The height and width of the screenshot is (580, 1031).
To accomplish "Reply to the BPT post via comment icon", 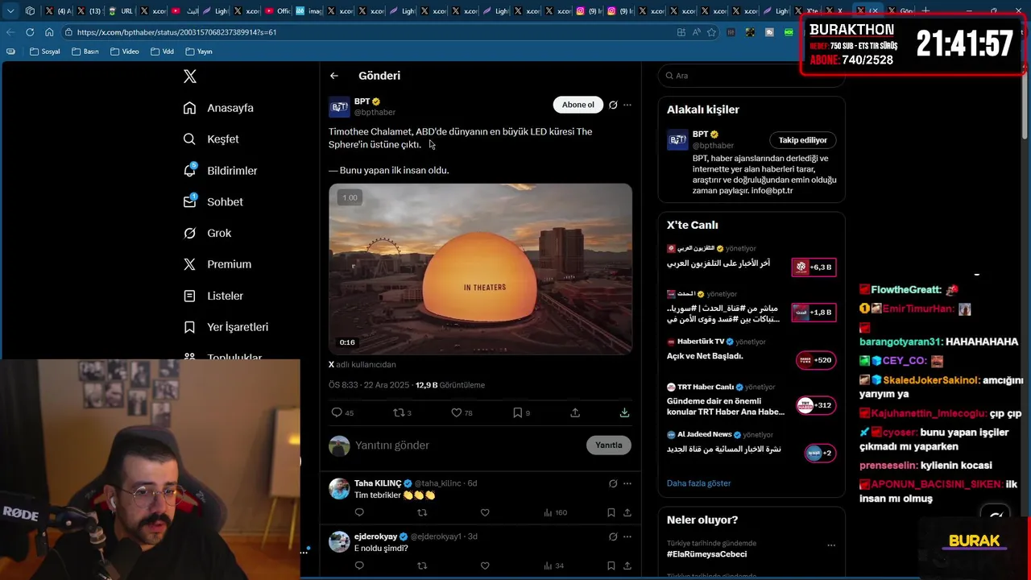I will click(x=337, y=412).
